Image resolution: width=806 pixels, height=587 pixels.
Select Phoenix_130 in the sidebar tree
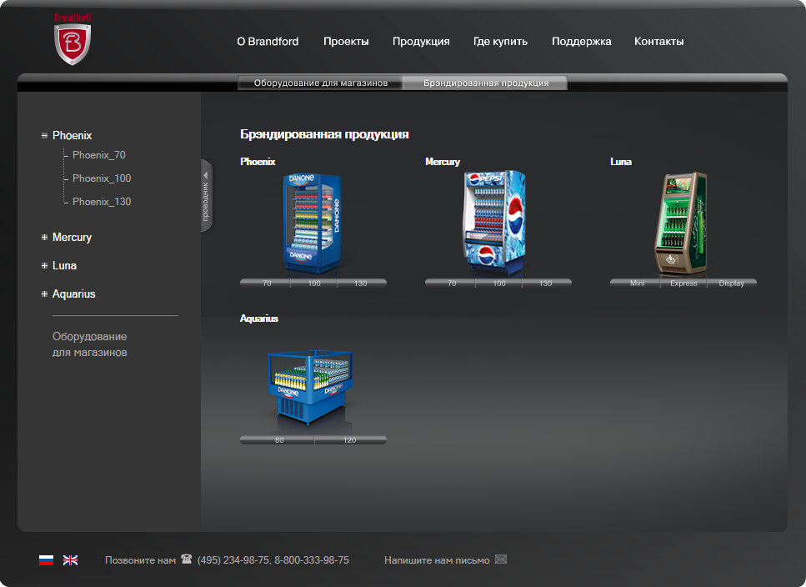coord(102,202)
